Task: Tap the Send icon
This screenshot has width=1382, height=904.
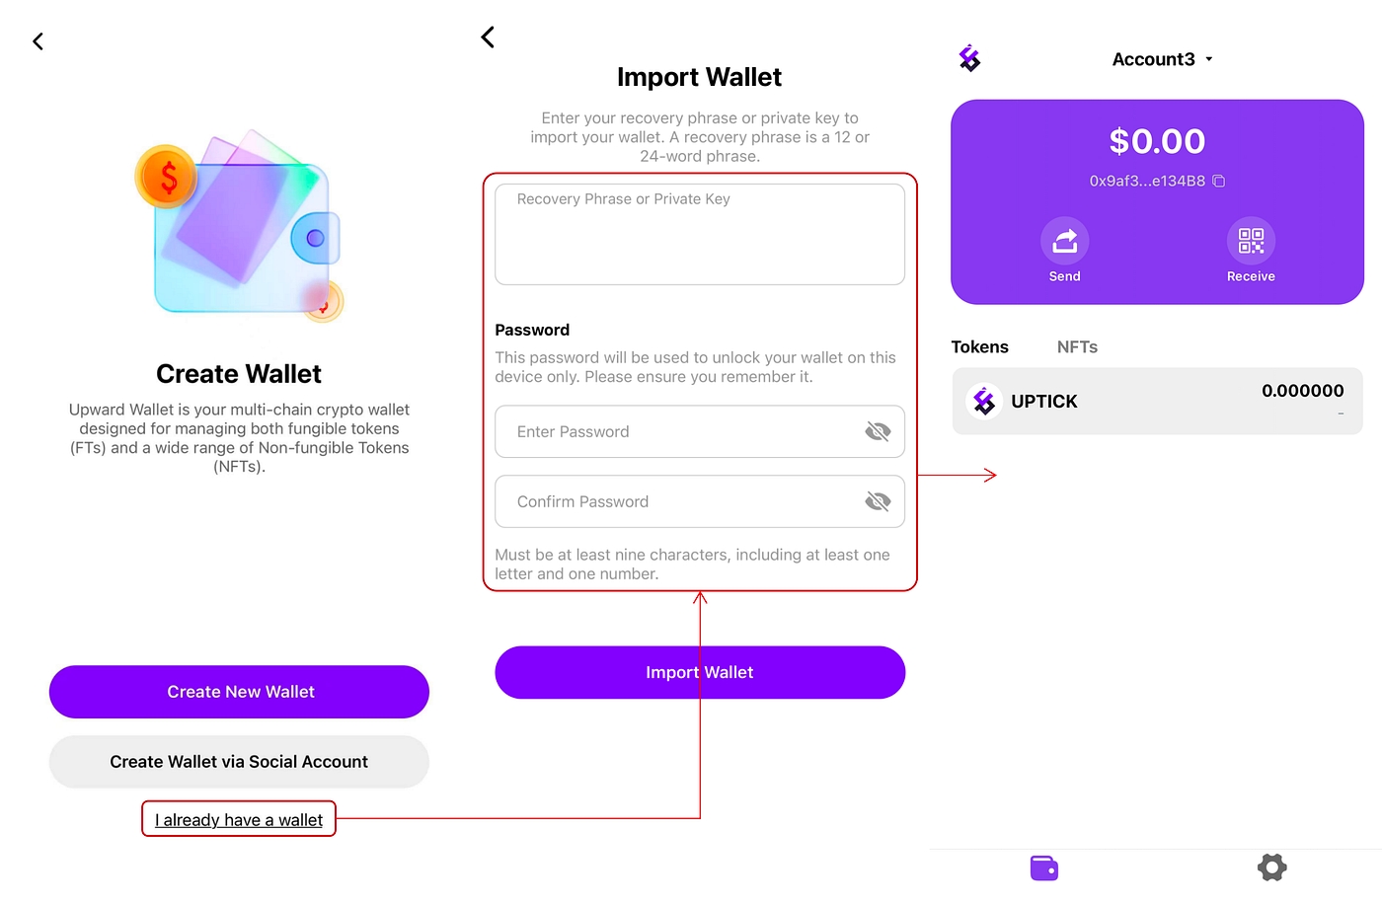Action: click(x=1064, y=241)
